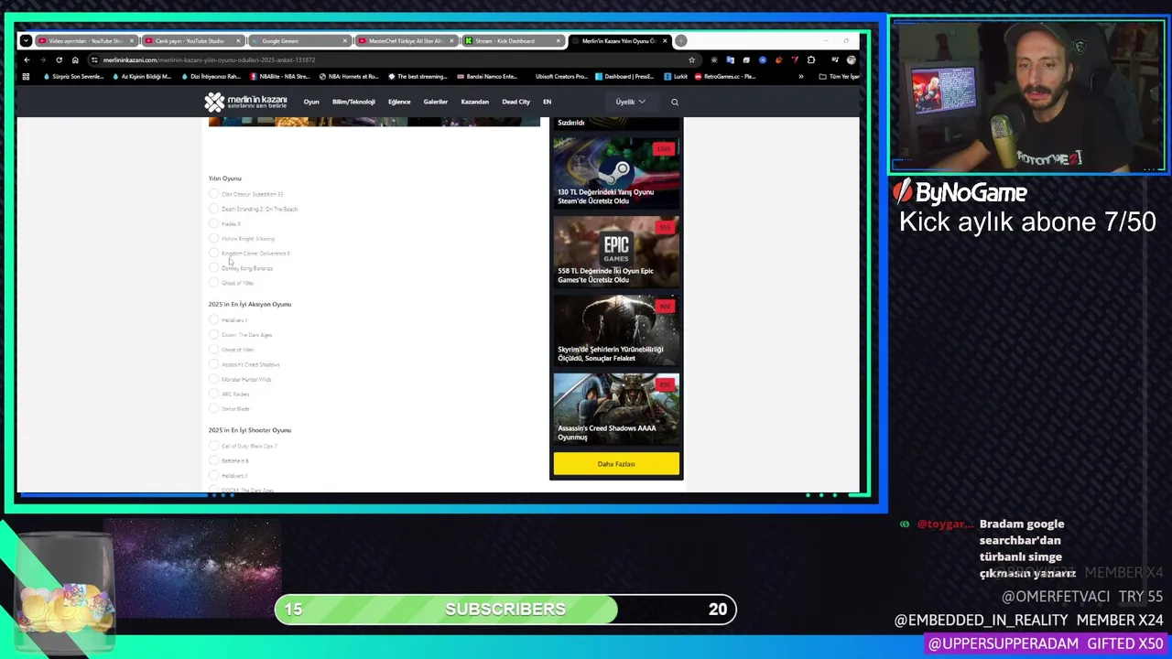Close the Stream - Kick Dashboard tab
Image resolution: width=1172 pixels, height=659 pixels.
click(559, 40)
